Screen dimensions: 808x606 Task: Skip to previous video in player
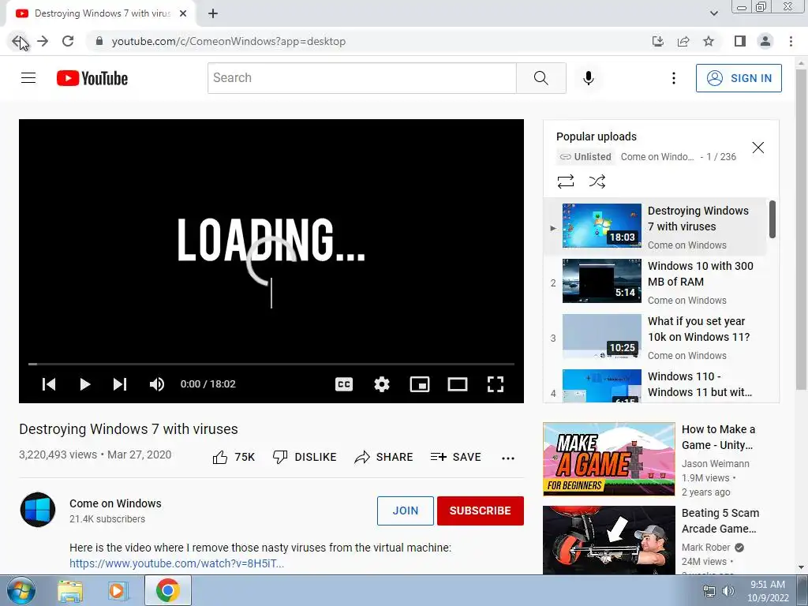(x=49, y=384)
